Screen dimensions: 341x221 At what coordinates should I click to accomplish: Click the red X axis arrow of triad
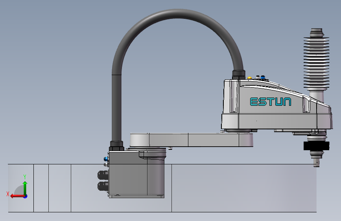click(17, 196)
